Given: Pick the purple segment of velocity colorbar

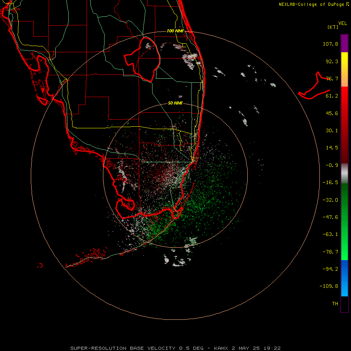Looking at the screenshot, I should 344,43.
